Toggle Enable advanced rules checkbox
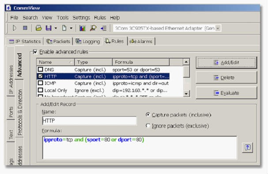268x174 pixels. click(x=35, y=52)
